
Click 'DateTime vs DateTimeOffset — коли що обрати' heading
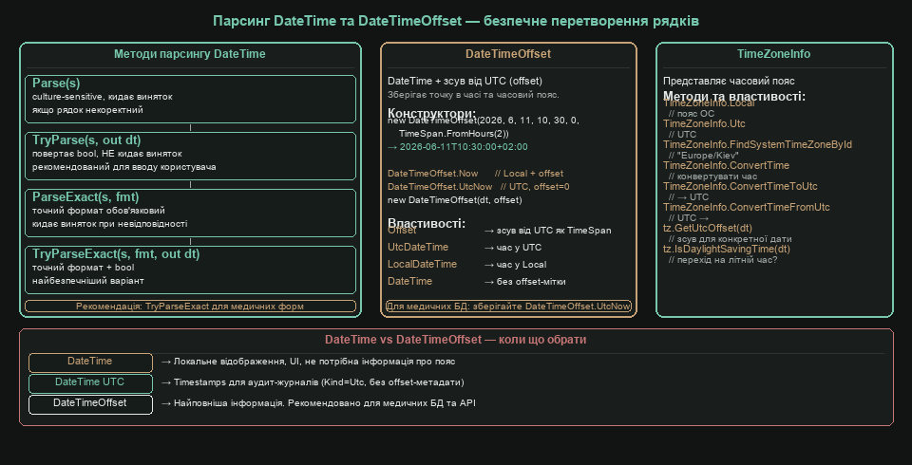click(456, 340)
